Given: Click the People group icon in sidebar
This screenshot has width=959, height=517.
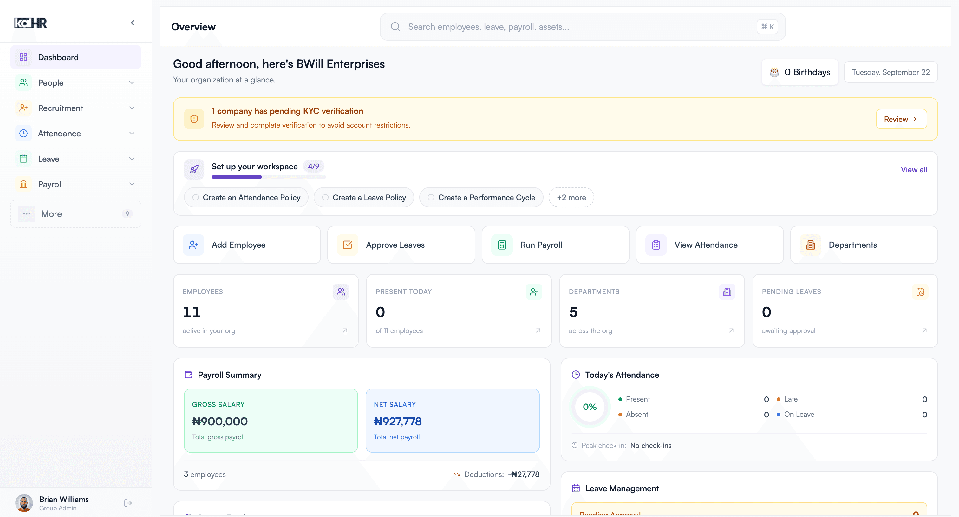Looking at the screenshot, I should point(23,82).
